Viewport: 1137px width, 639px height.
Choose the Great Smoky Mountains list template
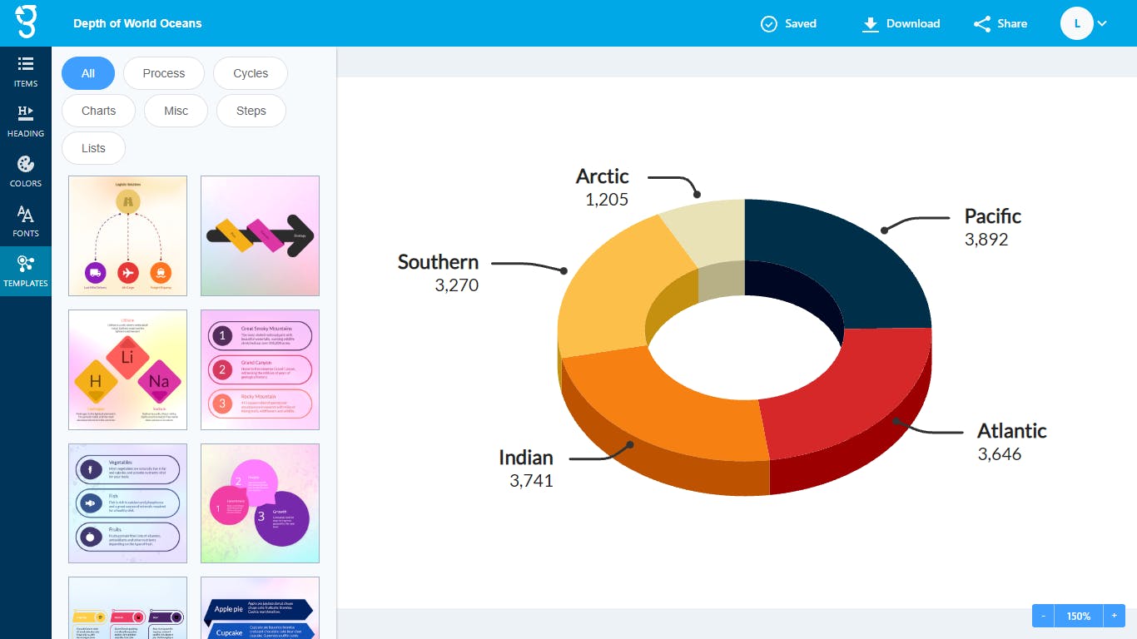click(x=260, y=369)
